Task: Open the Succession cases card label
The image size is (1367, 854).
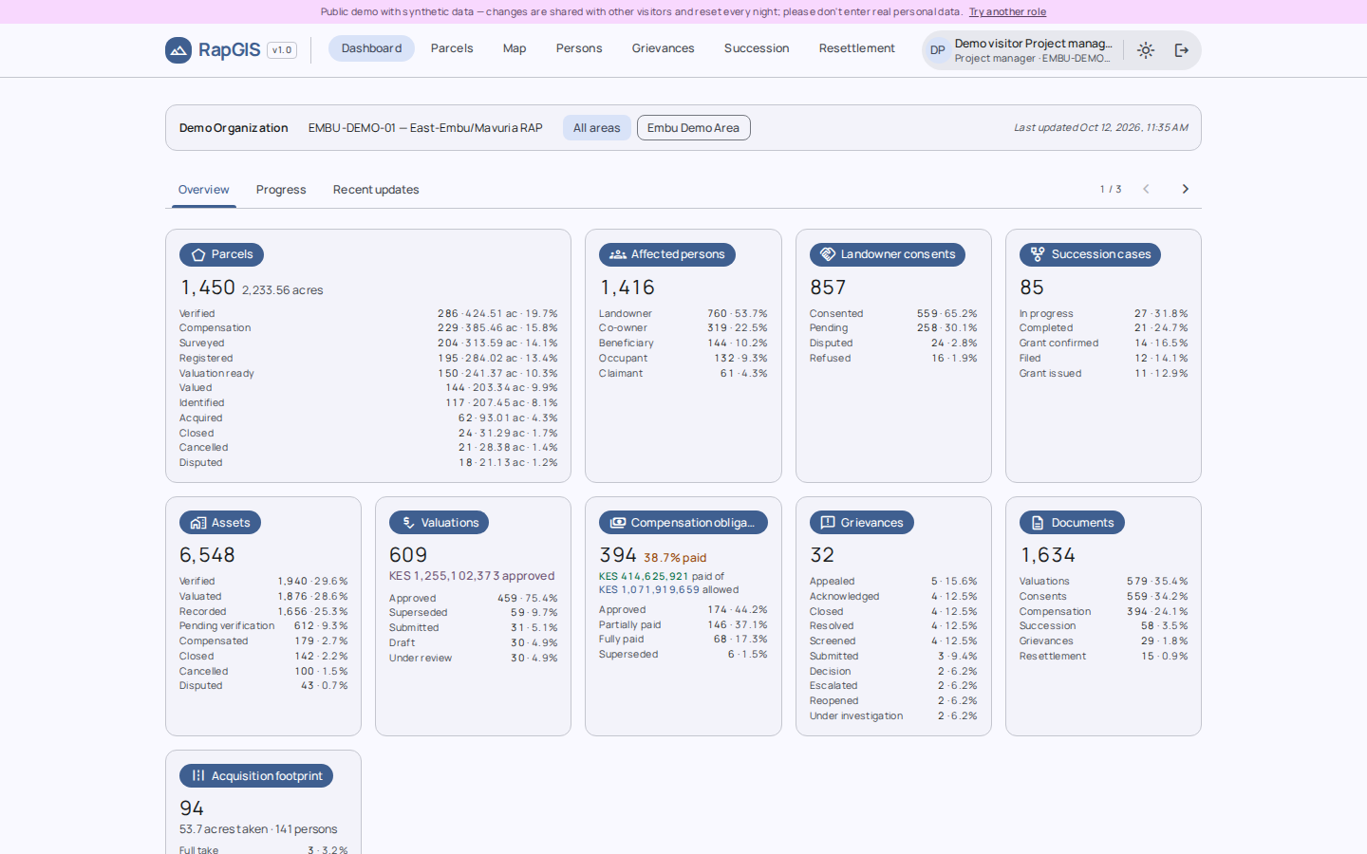Action: pyautogui.click(x=1090, y=254)
